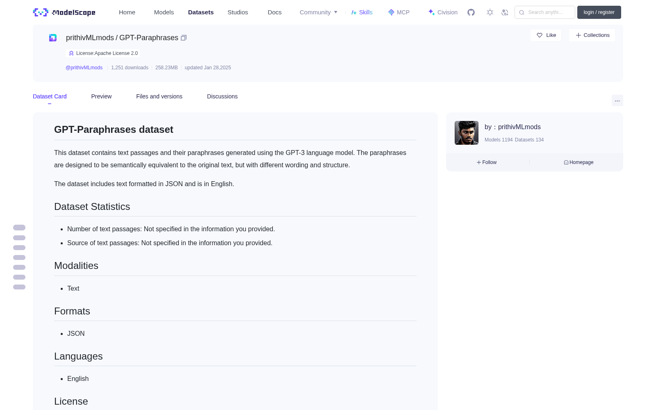Open the Docs page
Image resolution: width=656 pixels, height=410 pixels.
pyautogui.click(x=275, y=12)
